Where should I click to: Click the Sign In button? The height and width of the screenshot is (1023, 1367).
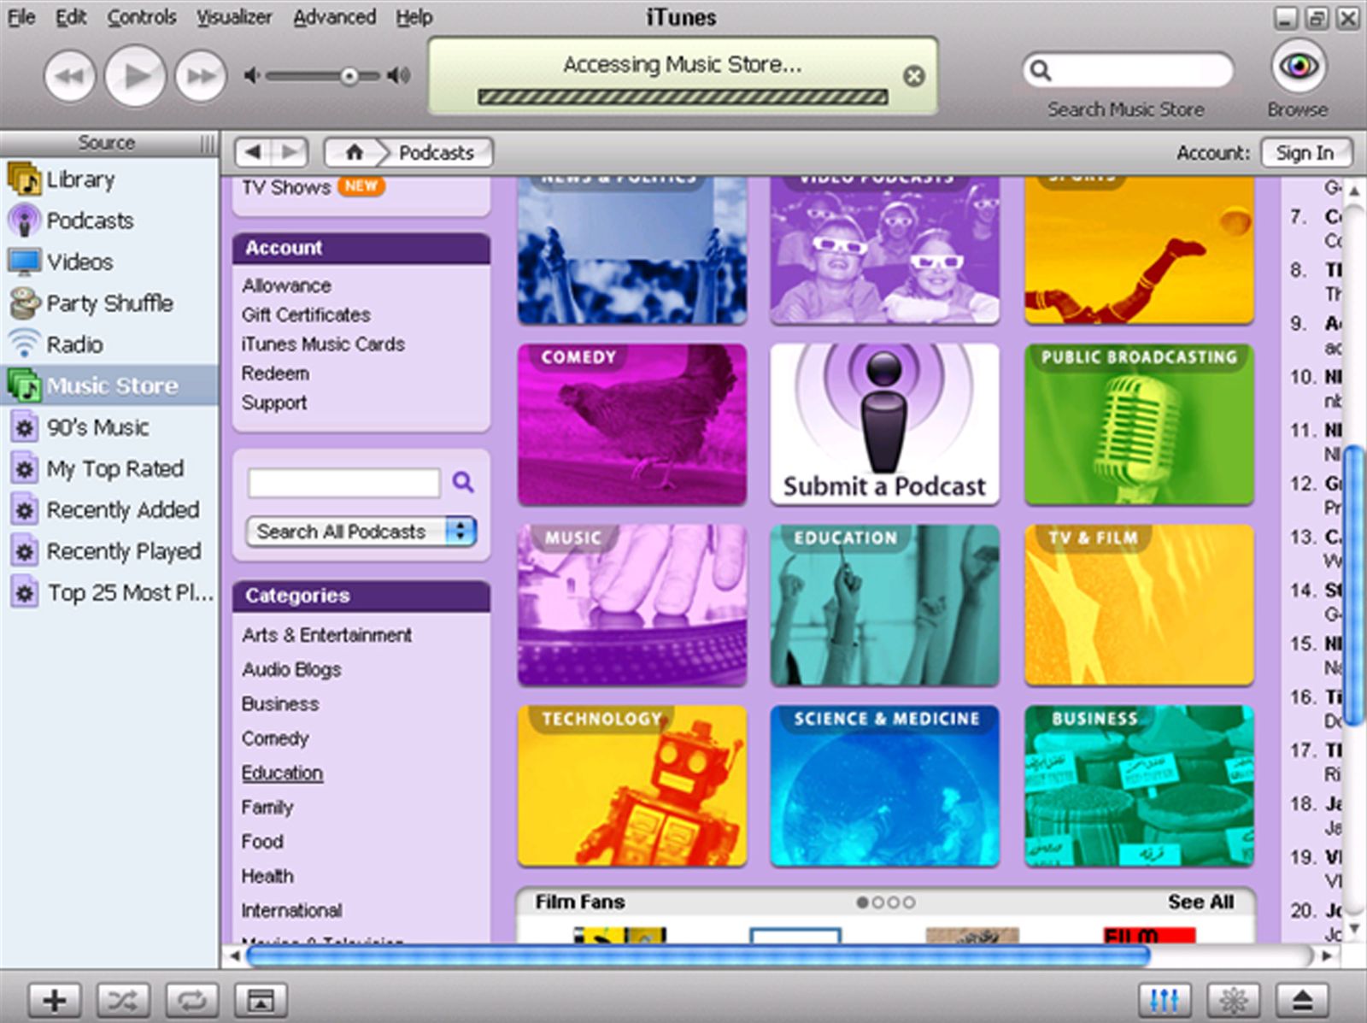point(1305,152)
